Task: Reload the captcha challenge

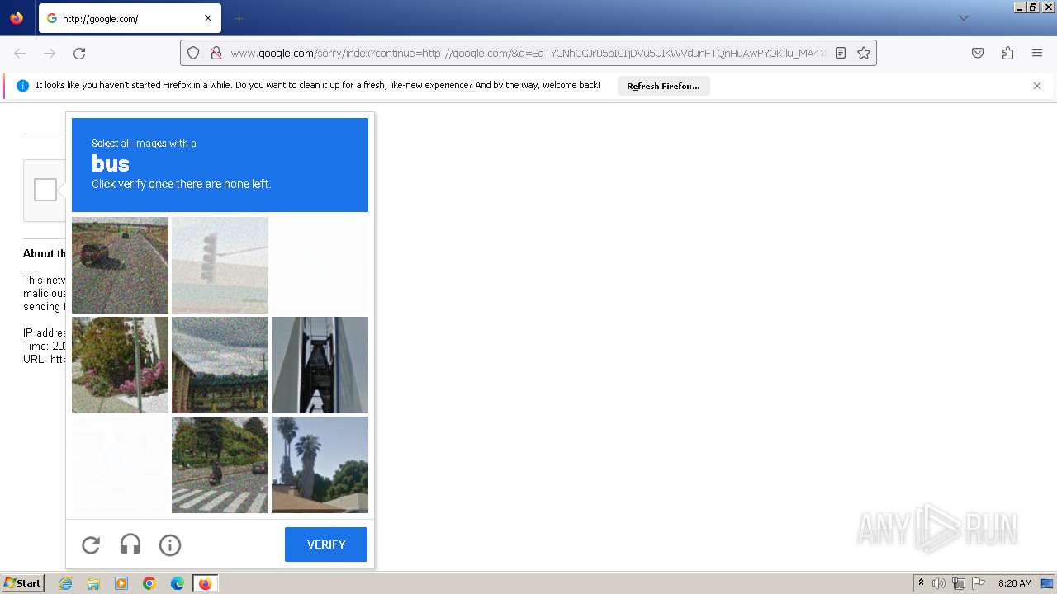Action: pyautogui.click(x=91, y=544)
